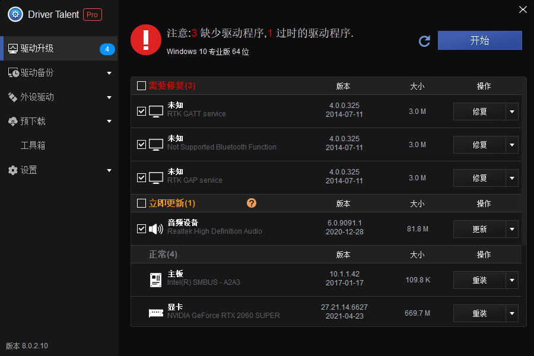Click the orange help question mark icon

tap(252, 203)
